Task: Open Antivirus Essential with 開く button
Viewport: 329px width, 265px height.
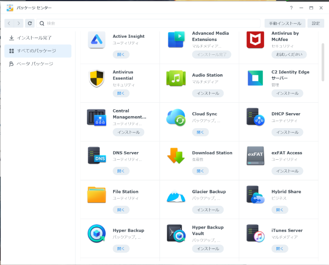Action: coord(121,93)
